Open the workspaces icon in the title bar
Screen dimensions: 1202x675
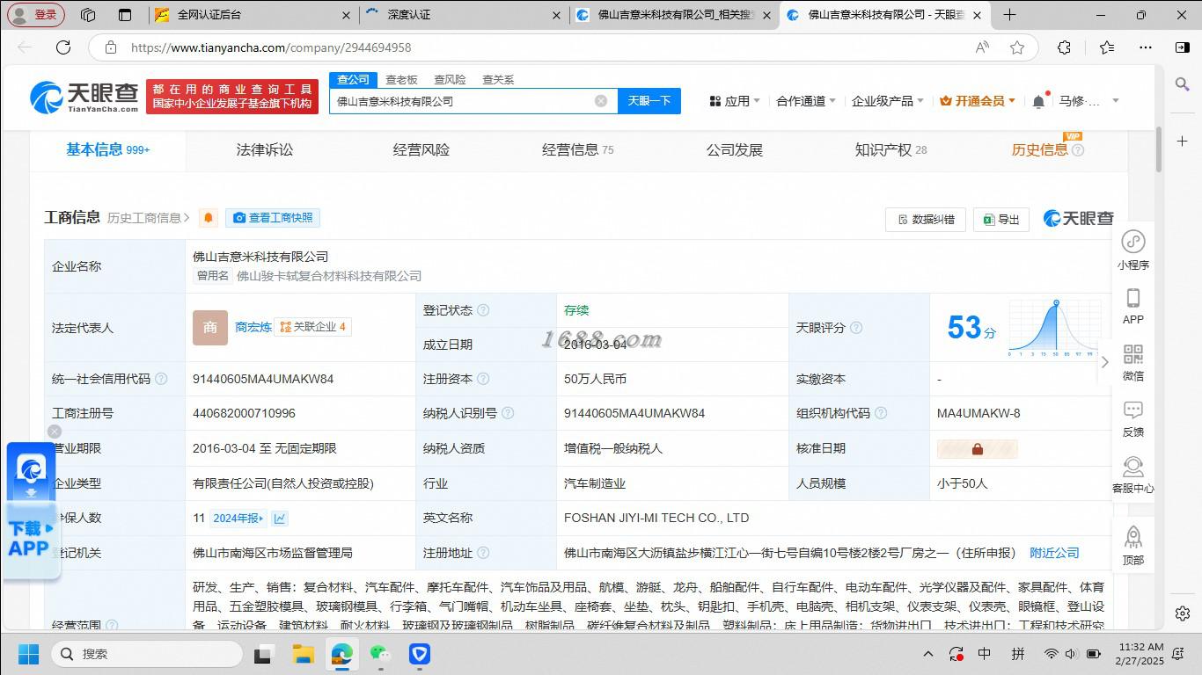pos(88,15)
